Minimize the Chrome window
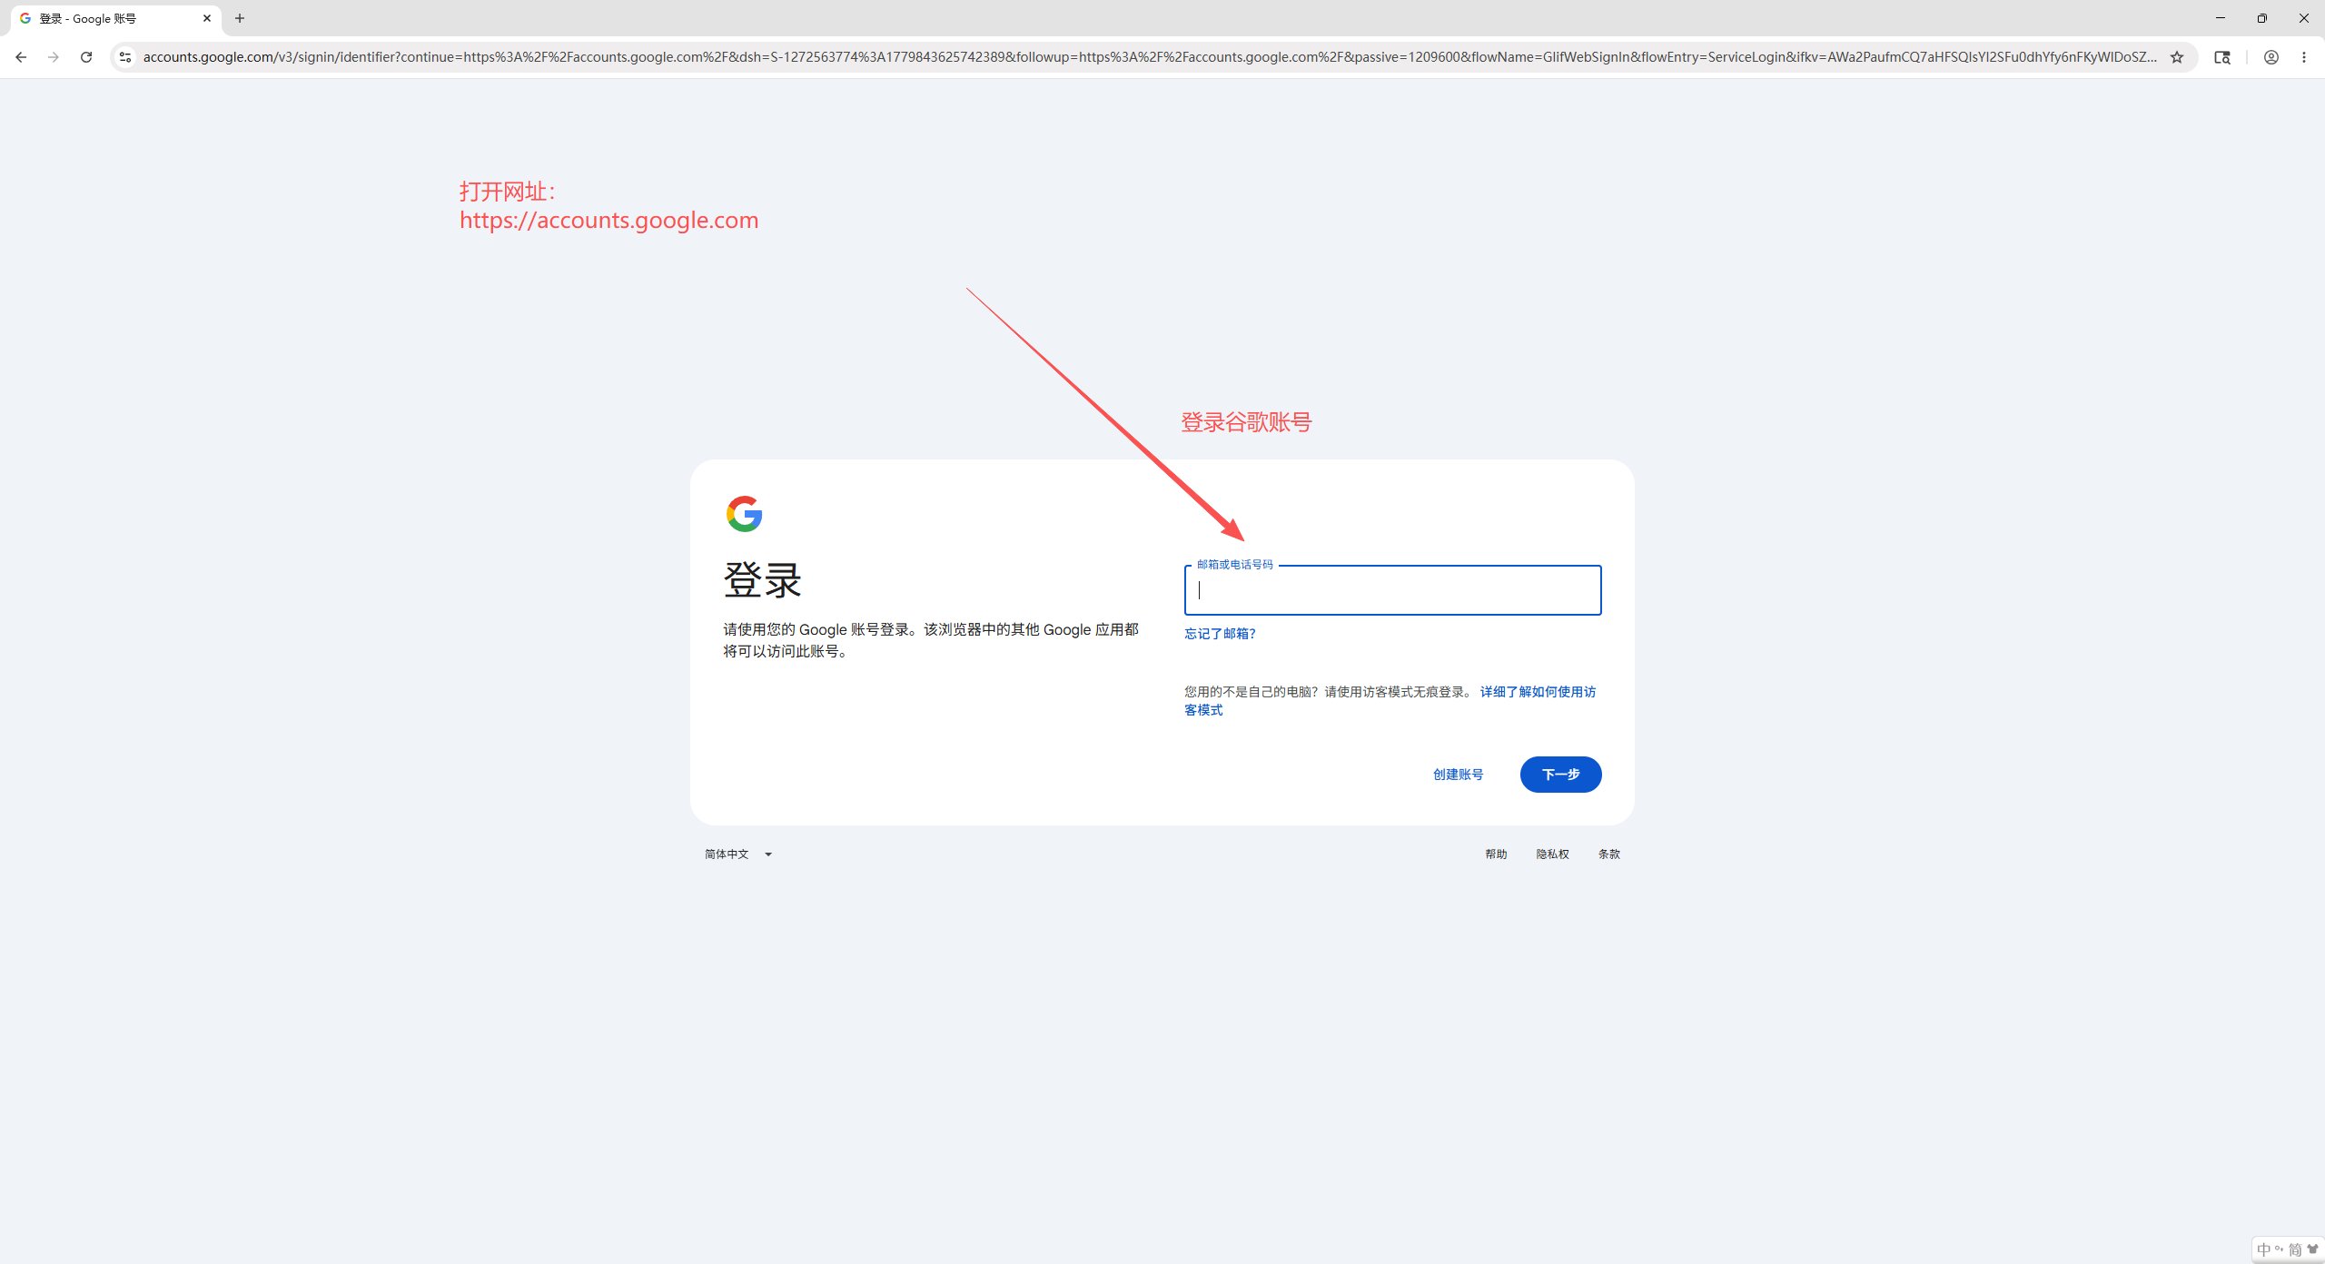This screenshot has height=1264, width=2325. click(2221, 18)
